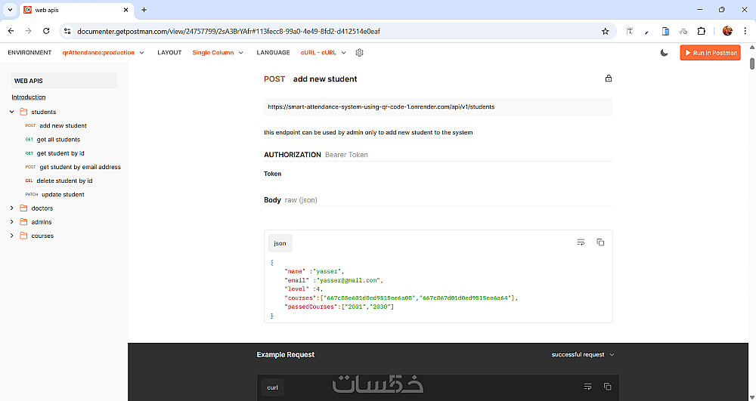This screenshot has width=756, height=401.
Task: Reload the page with refresh icon
Action: (46, 31)
